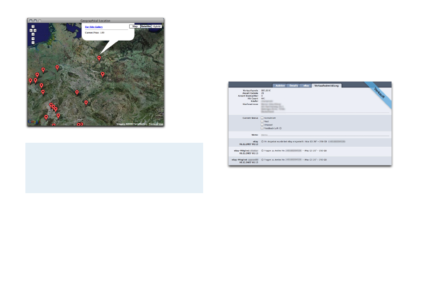The height and width of the screenshot is (298, 425).
Task: Select the Satellite map view
Action: coord(146,27)
